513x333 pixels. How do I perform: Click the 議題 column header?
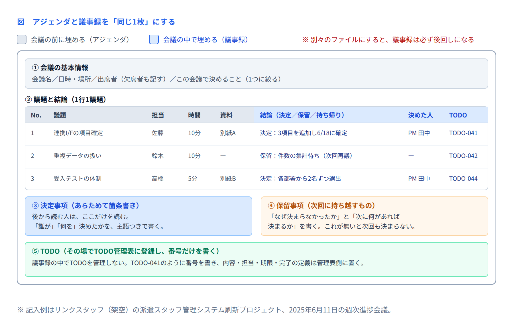(x=60, y=115)
